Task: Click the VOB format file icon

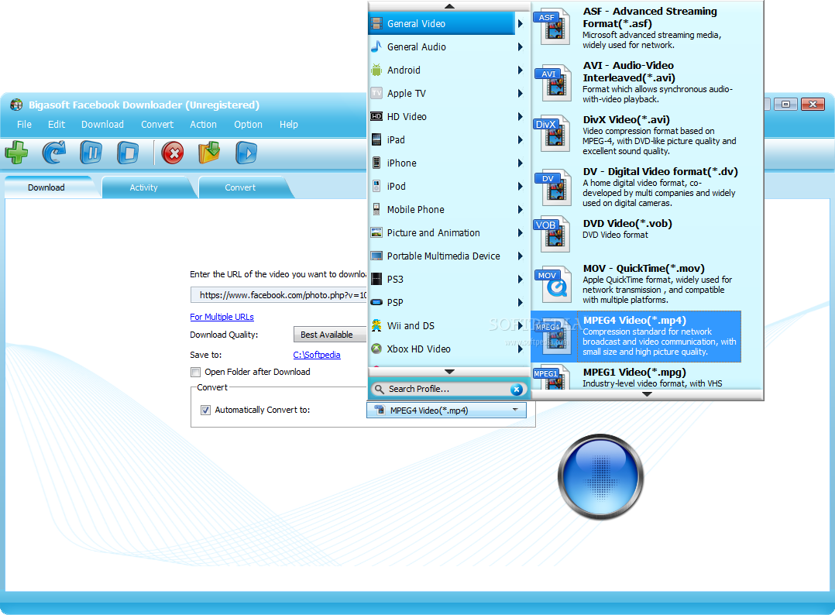Action: point(553,235)
